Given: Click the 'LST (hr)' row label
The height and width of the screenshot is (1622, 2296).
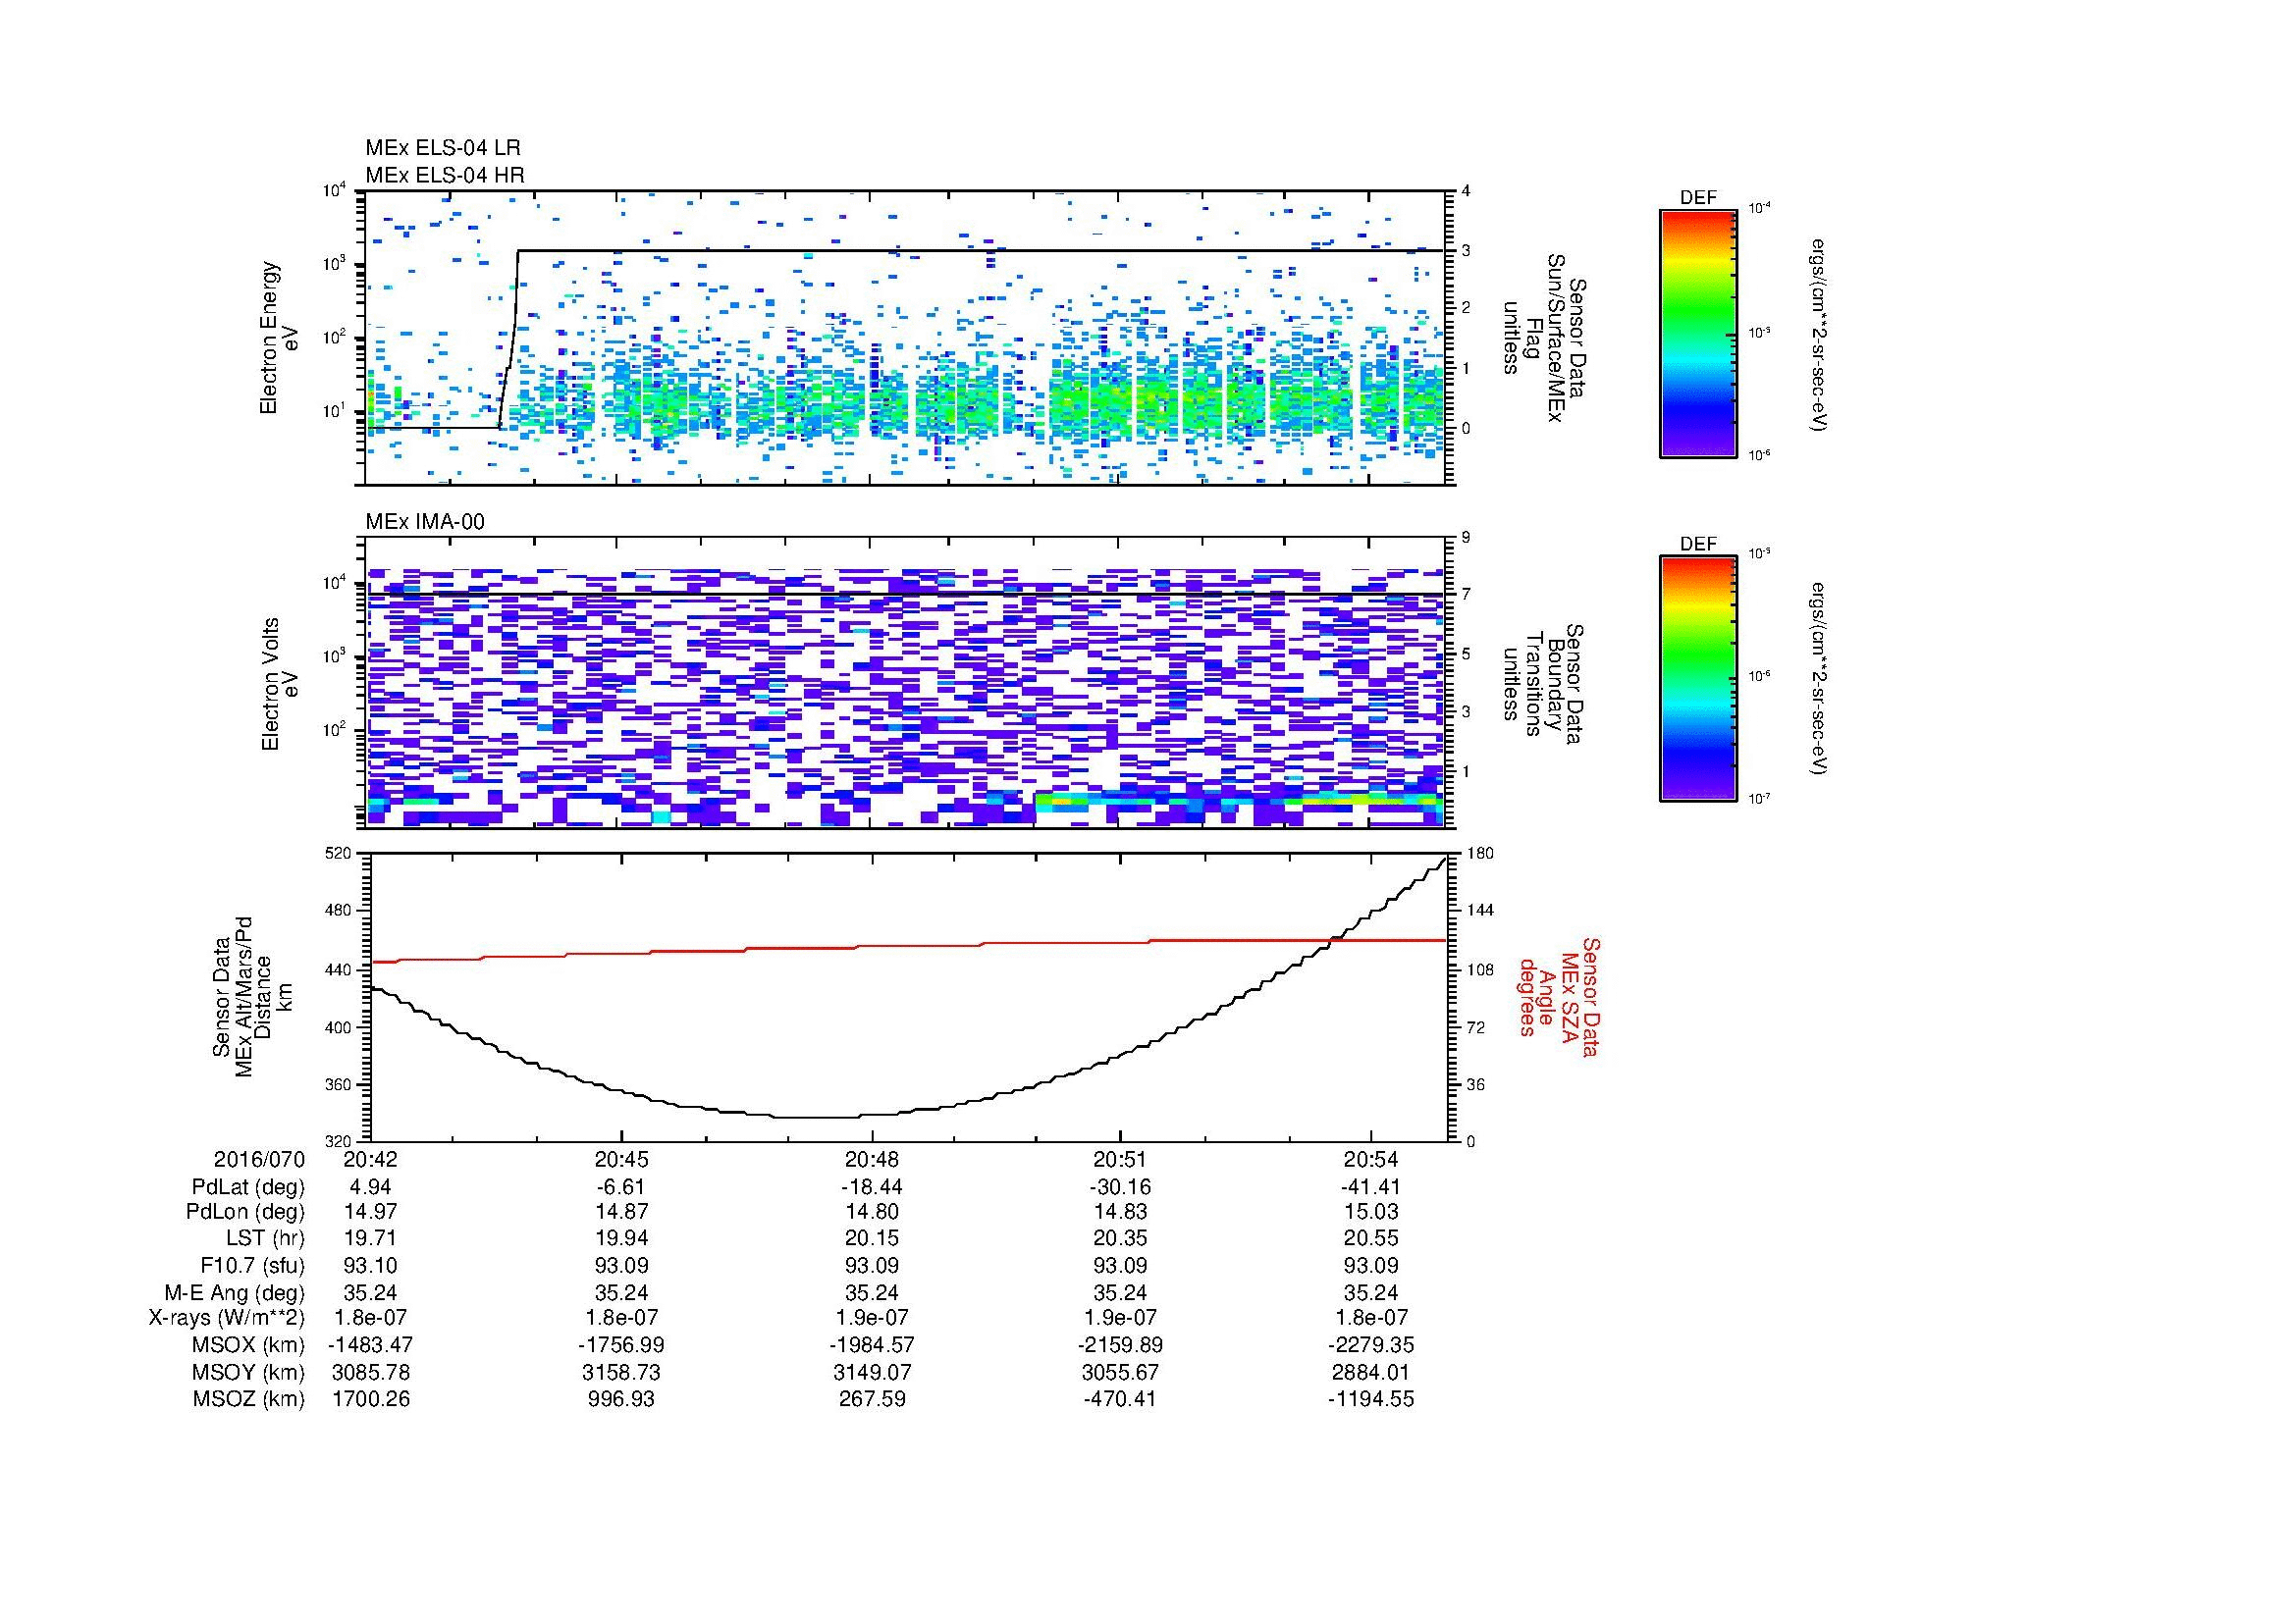Looking at the screenshot, I should tap(266, 1239).
